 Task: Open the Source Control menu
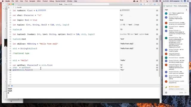[60, 1]
